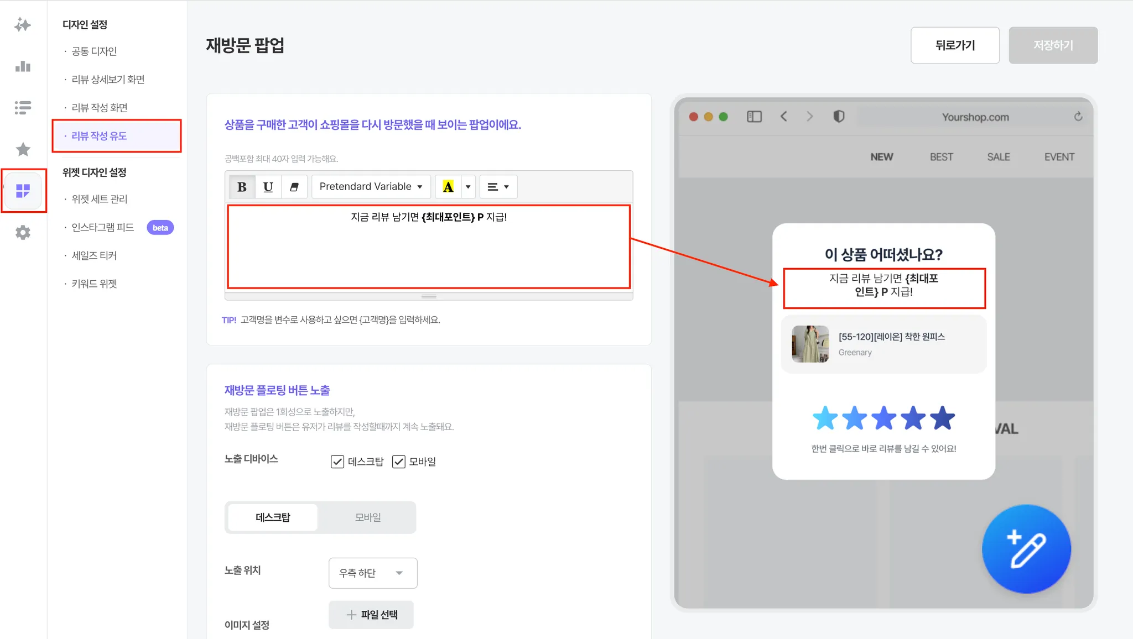Select 위젯 세트 관리 menu item
This screenshot has width=1133, height=639.
click(x=100, y=199)
